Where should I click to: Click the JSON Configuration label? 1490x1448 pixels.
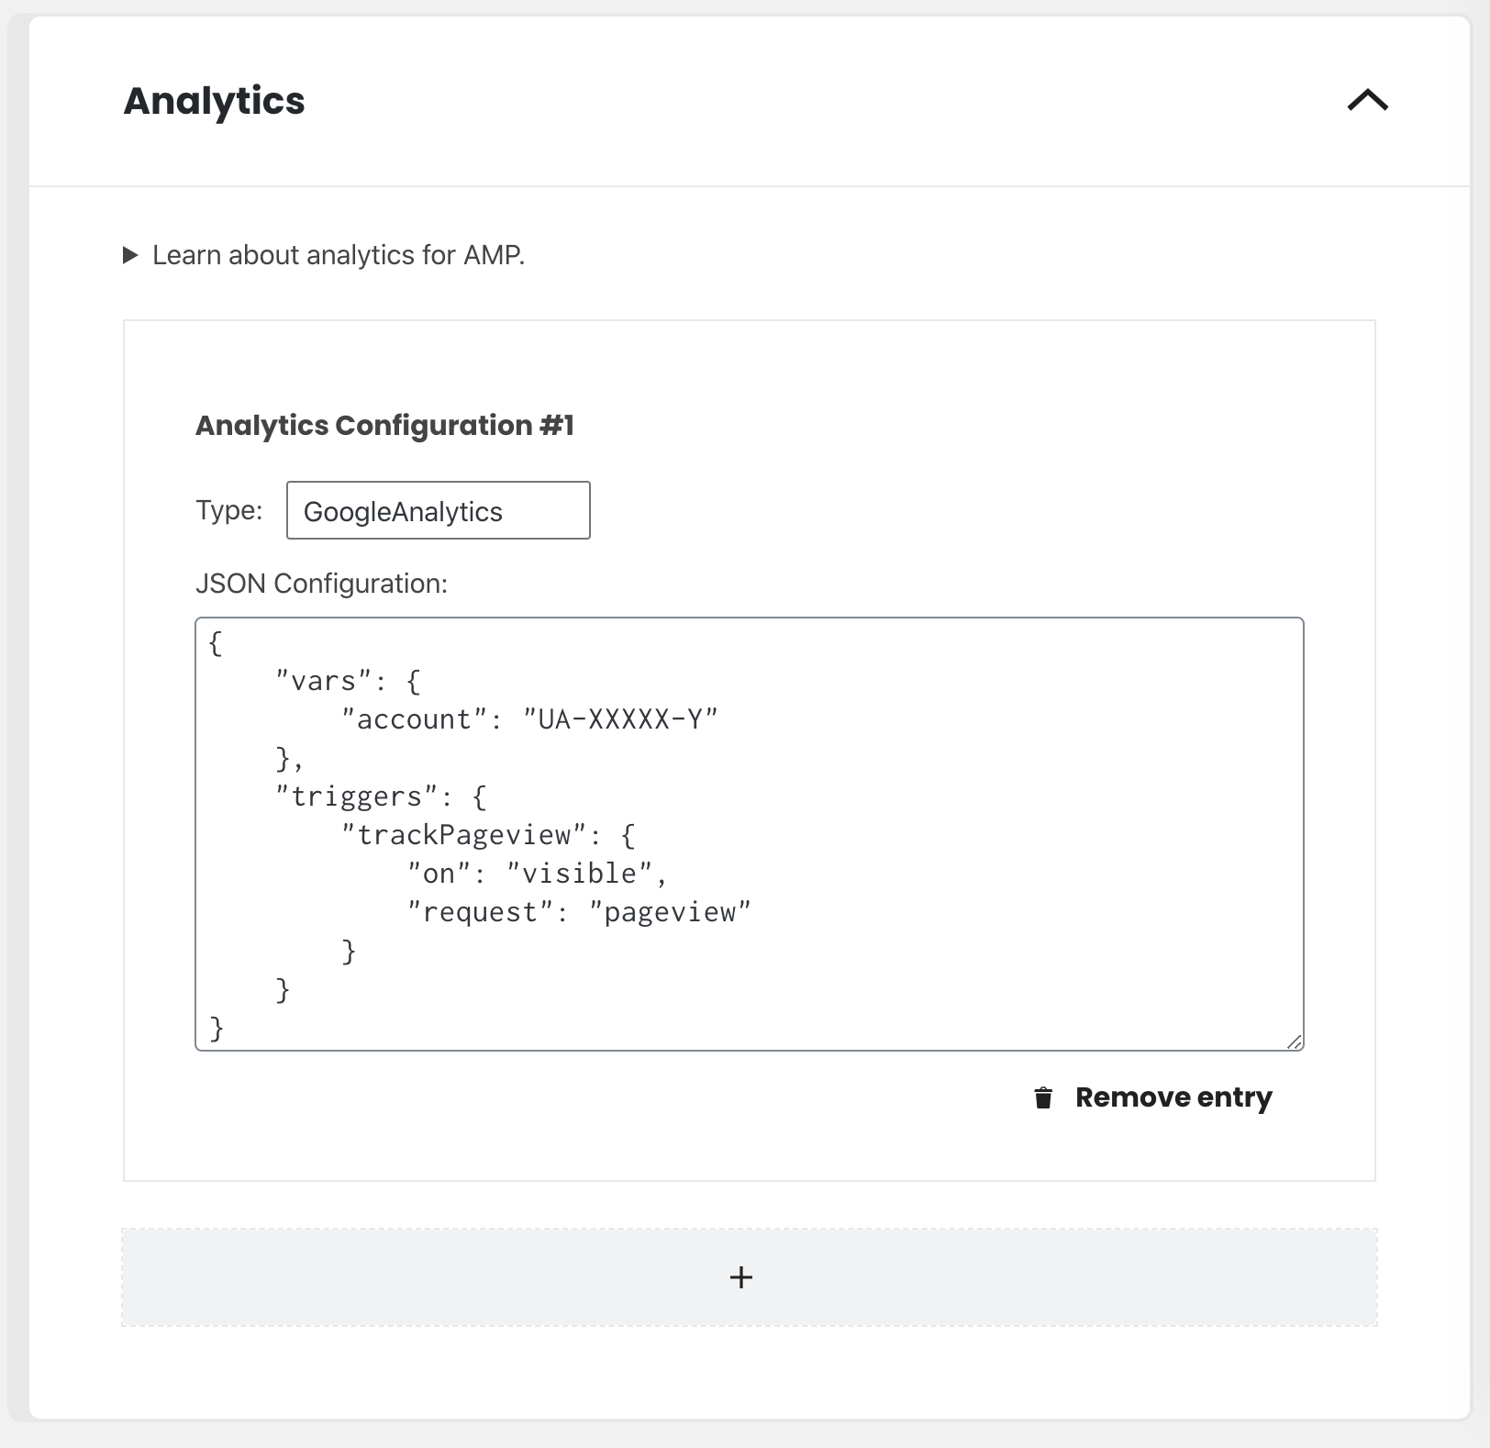pyautogui.click(x=321, y=584)
